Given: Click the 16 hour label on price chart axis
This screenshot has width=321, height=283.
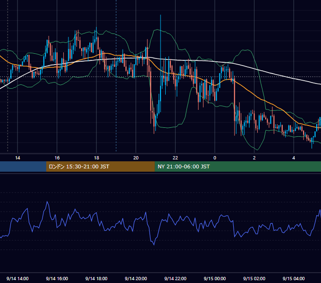Looking at the screenshot, I should coord(57,158).
